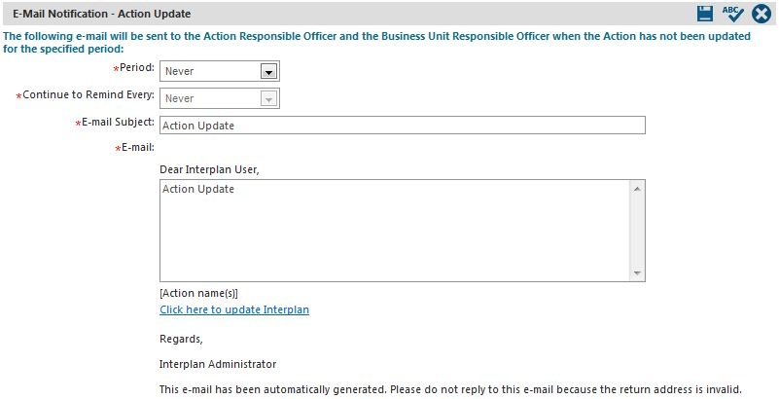Screen dimensions: 779x399
Task: Run the ABC spell check icon
Action: tap(732, 14)
